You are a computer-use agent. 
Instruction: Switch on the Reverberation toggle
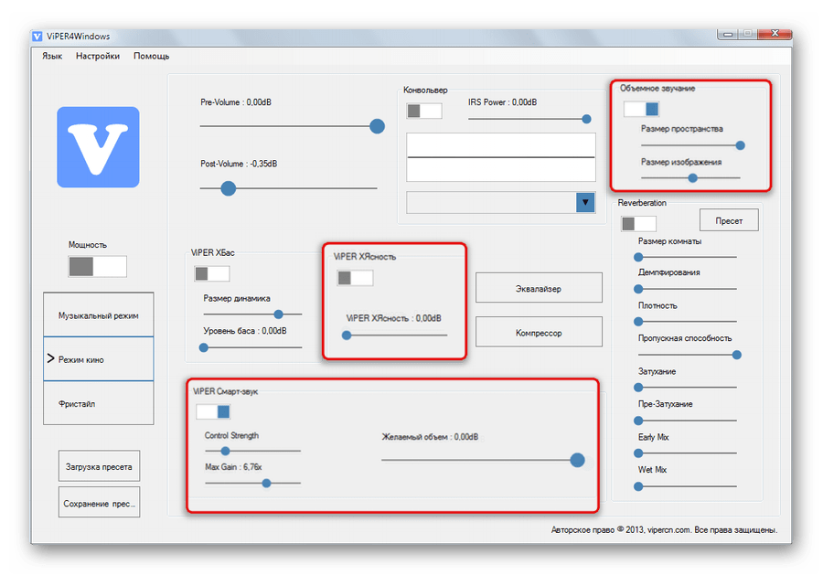click(x=638, y=223)
